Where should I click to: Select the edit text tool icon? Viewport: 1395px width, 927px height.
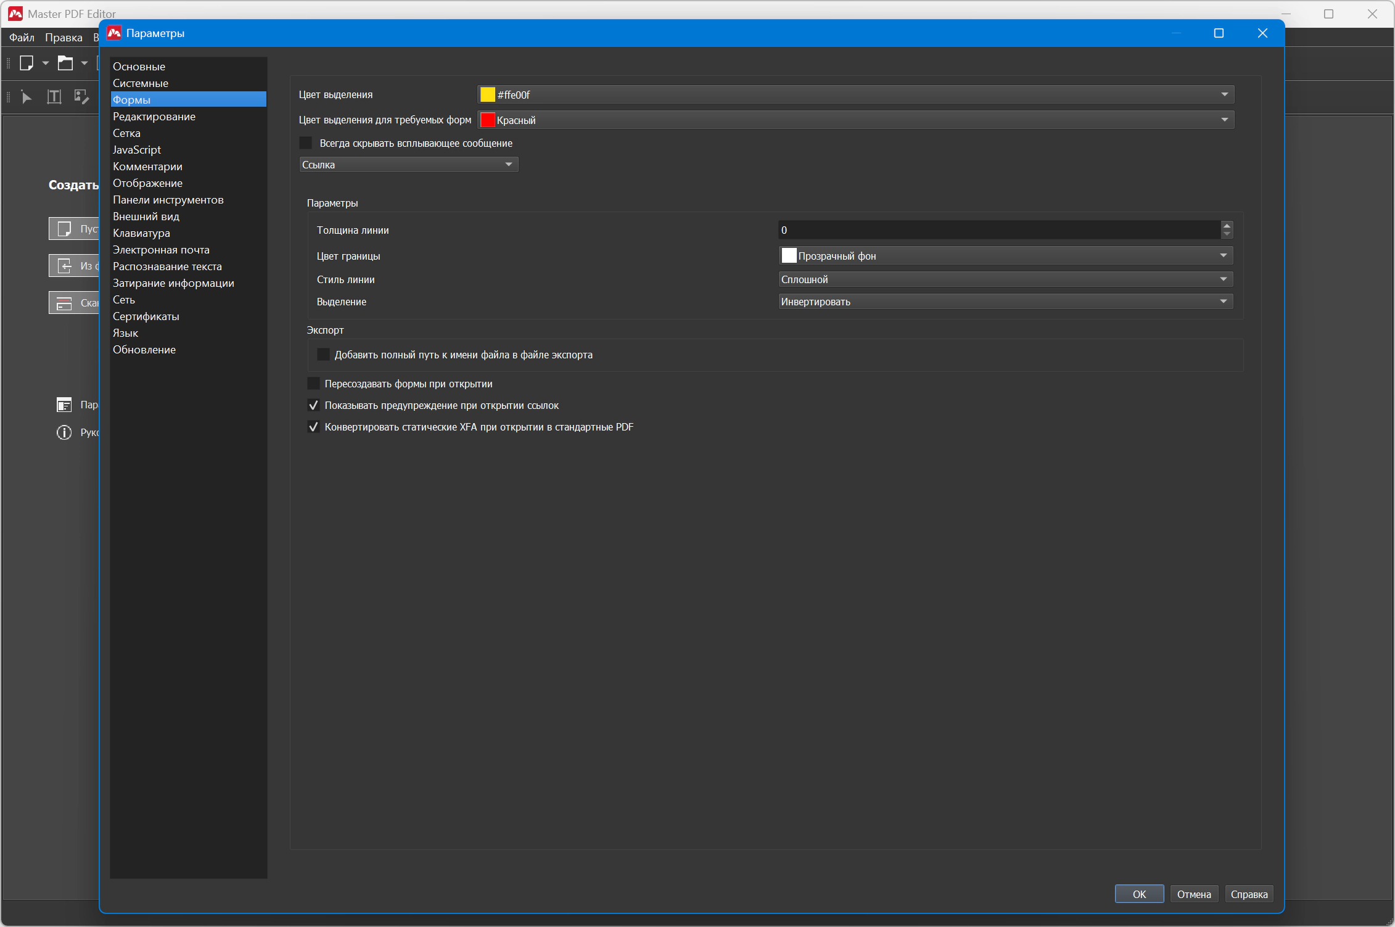point(54,97)
